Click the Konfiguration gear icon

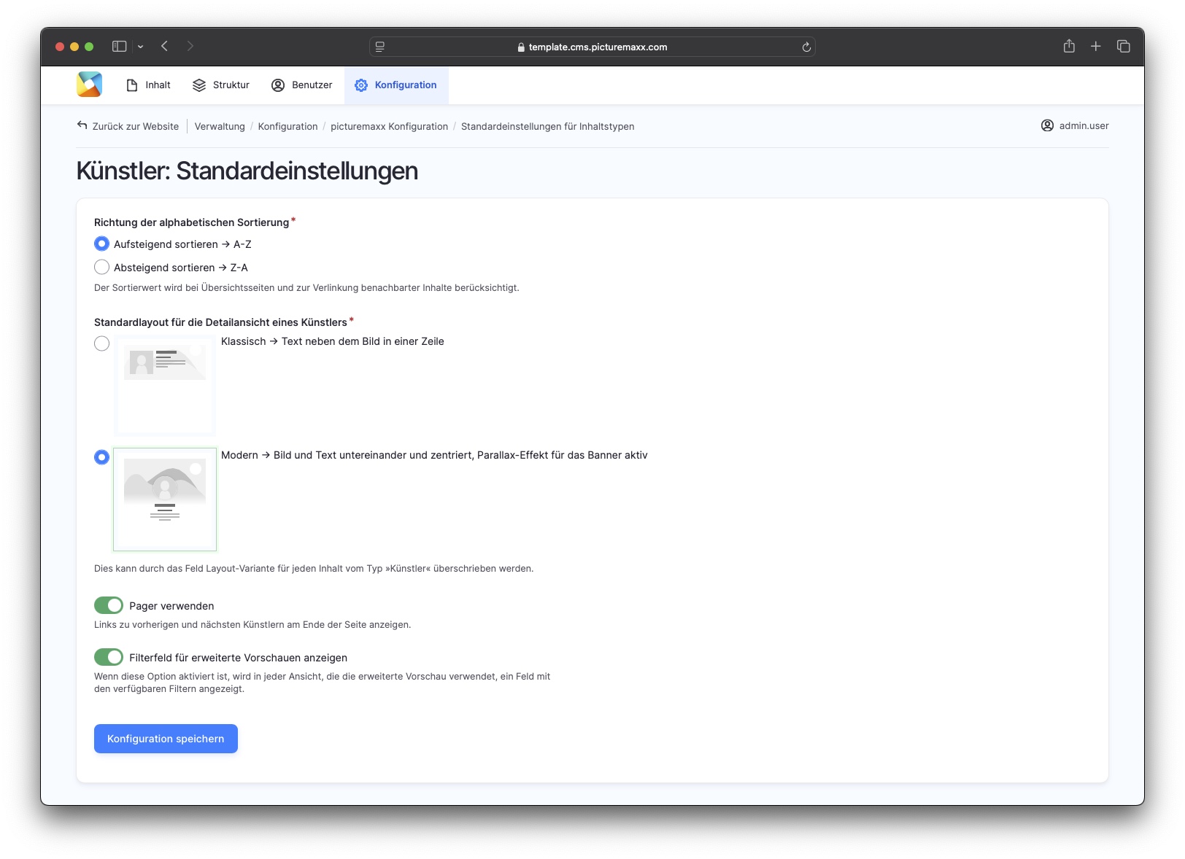click(361, 85)
